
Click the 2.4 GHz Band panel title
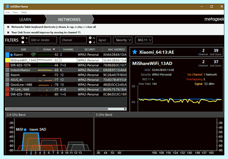tap(16, 115)
